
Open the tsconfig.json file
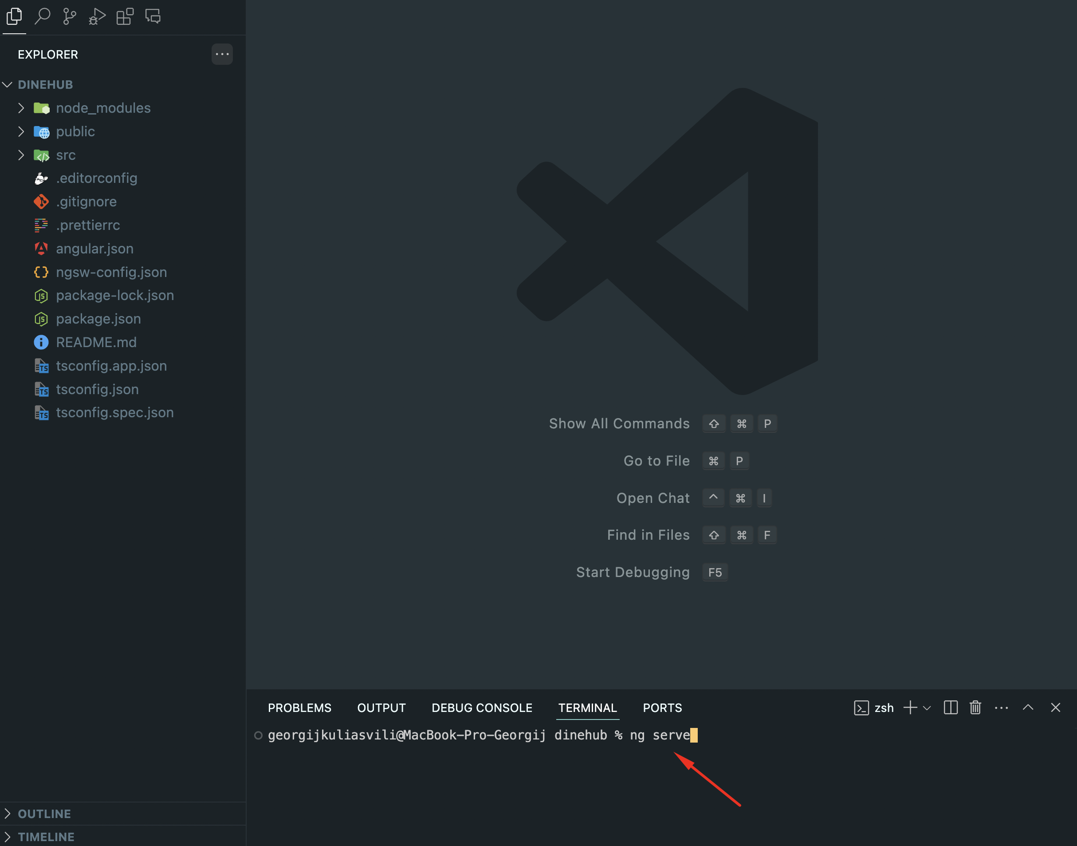point(123,389)
